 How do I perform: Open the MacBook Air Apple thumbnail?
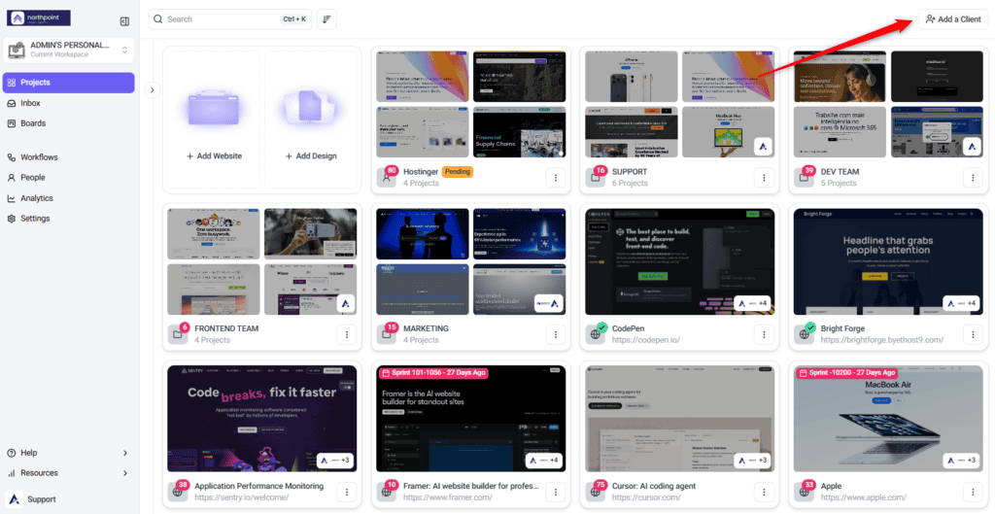click(x=888, y=418)
